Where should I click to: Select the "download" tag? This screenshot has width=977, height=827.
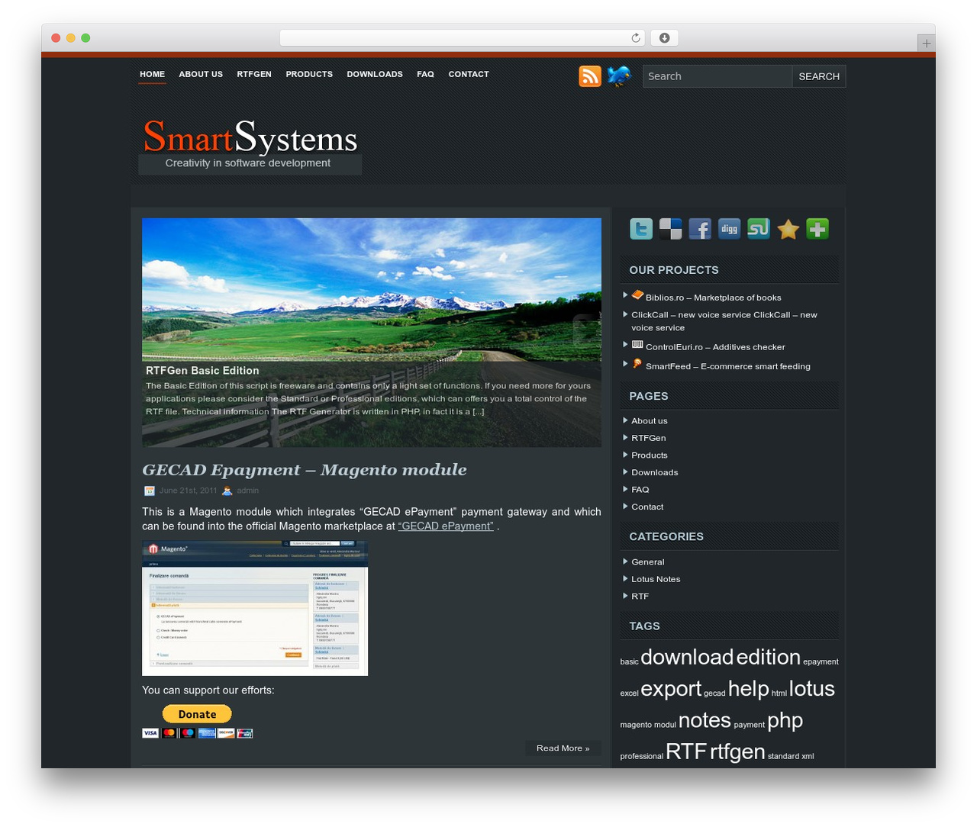coord(687,657)
